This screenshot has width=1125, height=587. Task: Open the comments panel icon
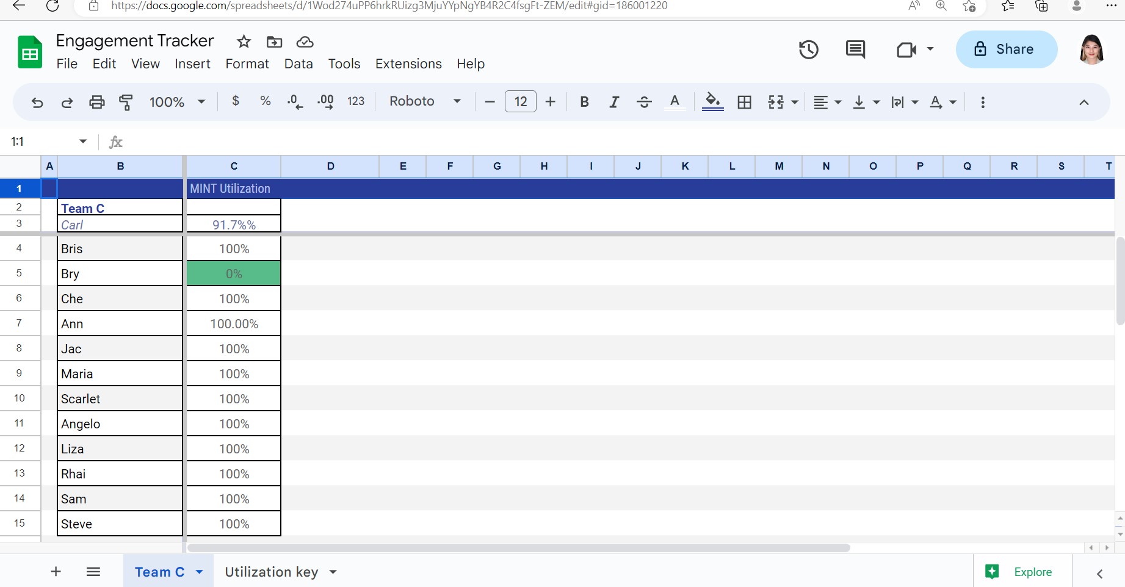[x=855, y=49]
